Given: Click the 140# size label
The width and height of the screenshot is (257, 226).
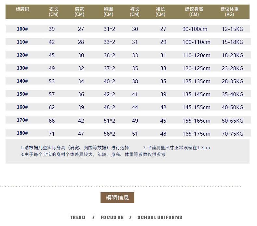Looking at the screenshot, I should click(x=22, y=81).
